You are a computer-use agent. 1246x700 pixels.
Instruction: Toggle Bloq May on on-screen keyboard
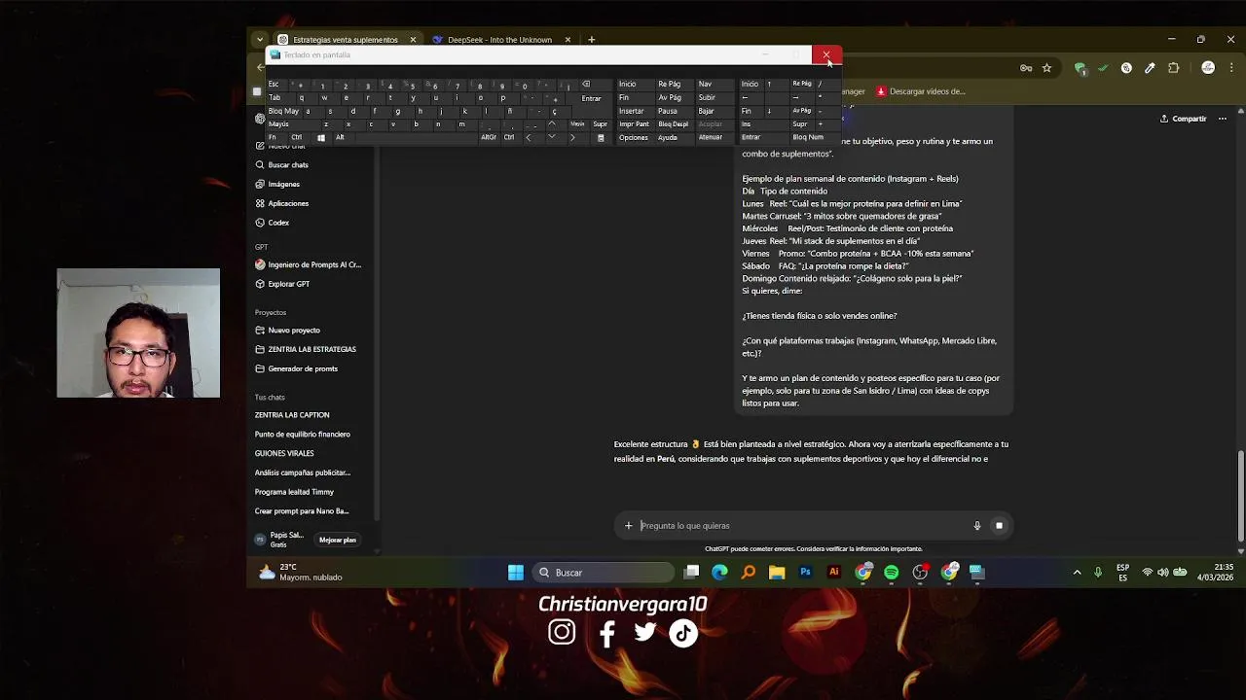pyautogui.click(x=283, y=111)
